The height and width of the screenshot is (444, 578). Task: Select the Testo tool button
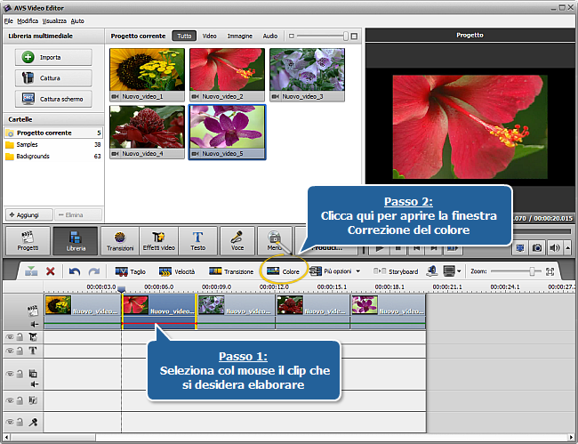197,241
